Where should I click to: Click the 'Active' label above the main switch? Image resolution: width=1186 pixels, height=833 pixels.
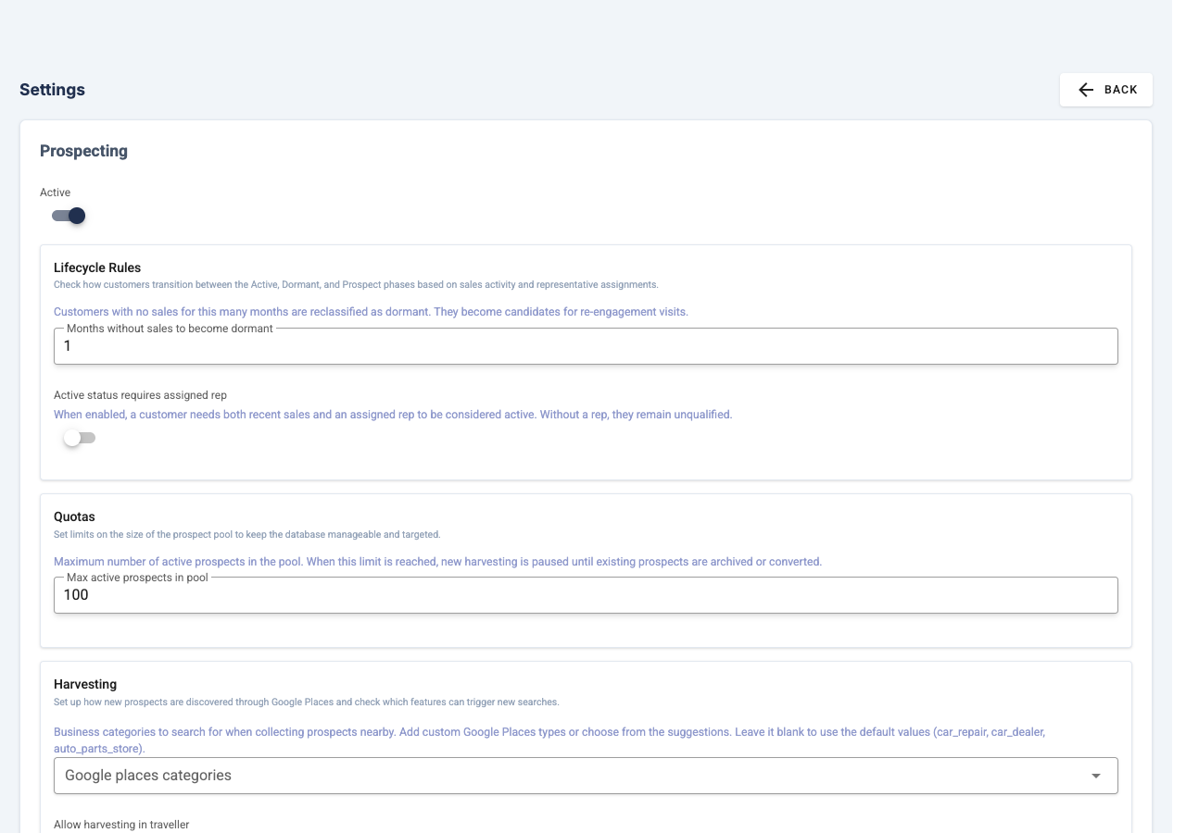click(55, 193)
